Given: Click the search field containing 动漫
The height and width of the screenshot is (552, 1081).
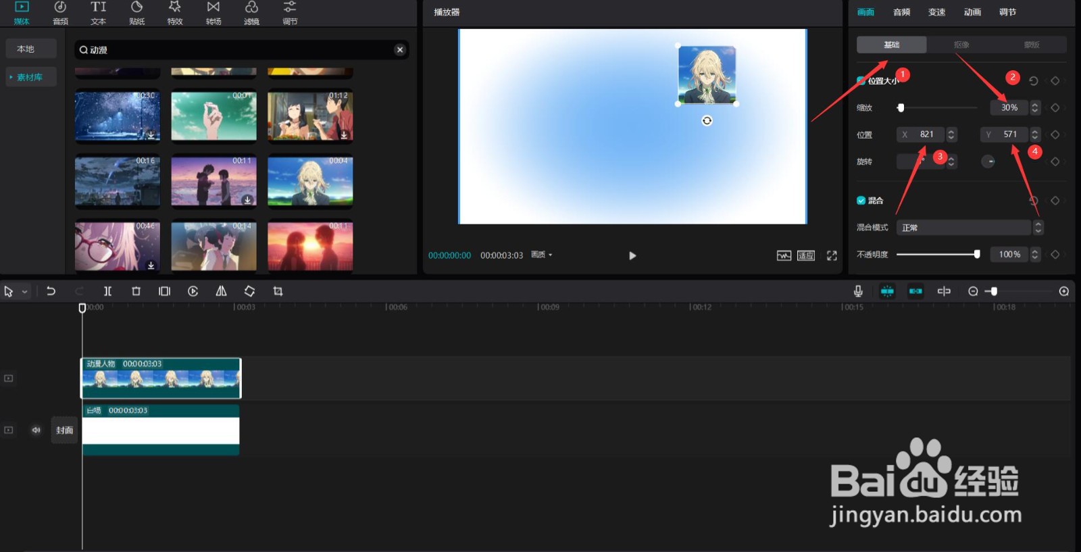Looking at the screenshot, I should [x=241, y=49].
